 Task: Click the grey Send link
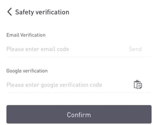pos(135,49)
